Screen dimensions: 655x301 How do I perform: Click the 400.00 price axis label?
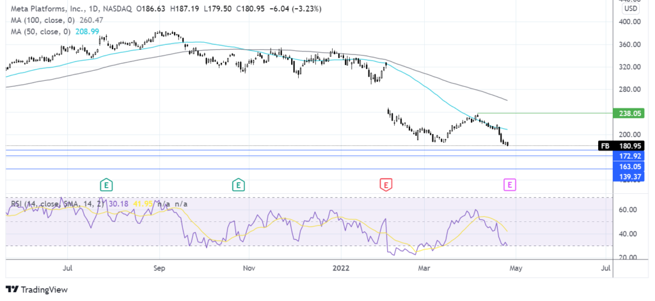(x=629, y=22)
